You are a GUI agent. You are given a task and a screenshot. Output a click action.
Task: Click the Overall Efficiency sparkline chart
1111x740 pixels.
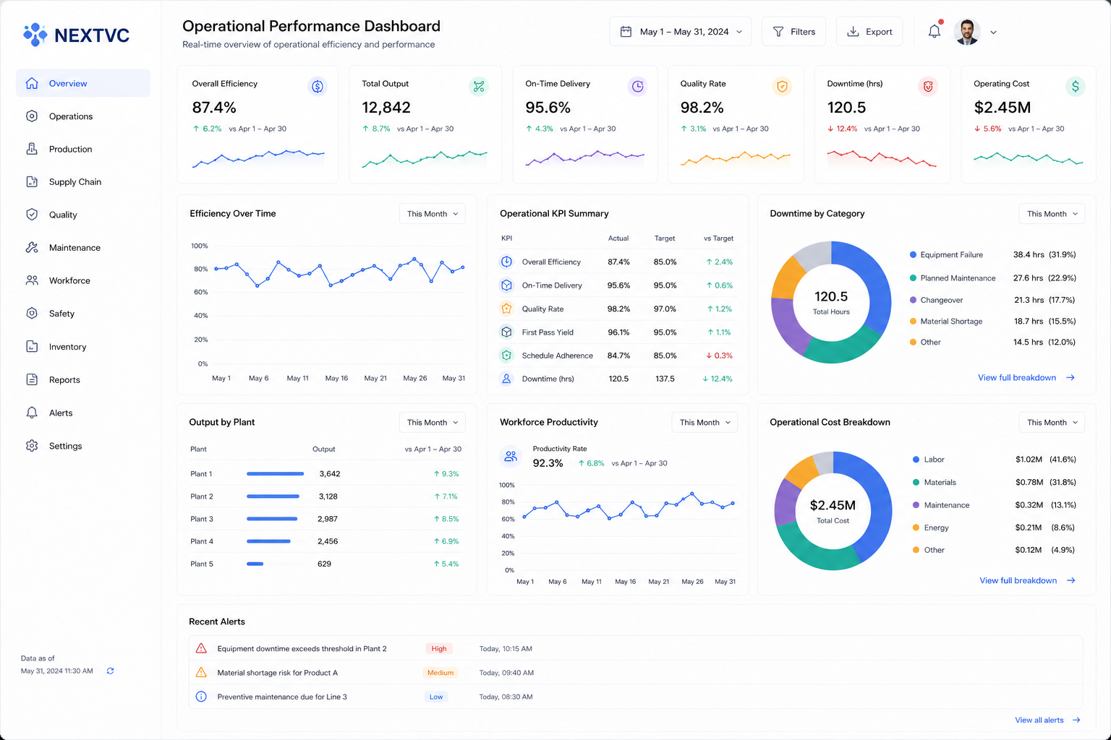(x=258, y=158)
